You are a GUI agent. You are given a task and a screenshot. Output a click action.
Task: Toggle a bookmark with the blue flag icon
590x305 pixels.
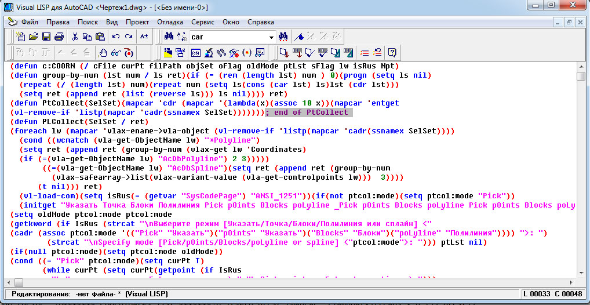(x=299, y=37)
